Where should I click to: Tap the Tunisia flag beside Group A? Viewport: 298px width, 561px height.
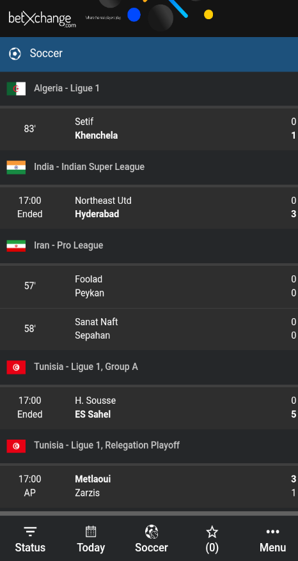16,367
